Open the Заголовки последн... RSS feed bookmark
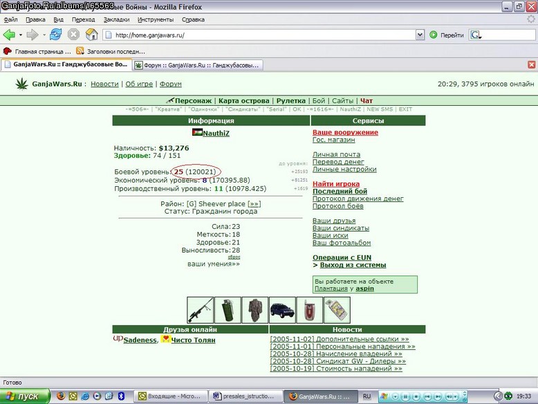538x404 pixels. [x=111, y=51]
